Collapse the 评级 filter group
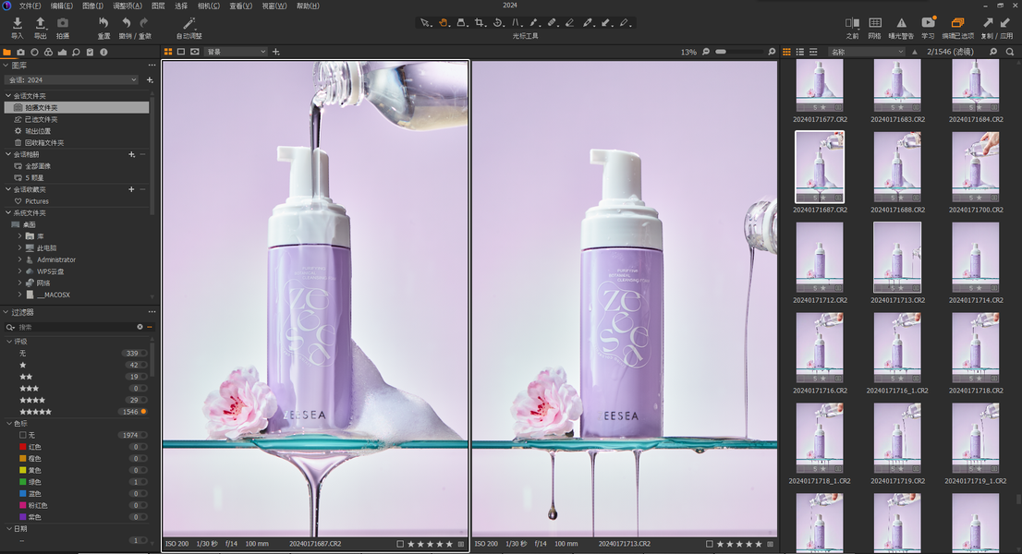This screenshot has height=554, width=1022. click(x=9, y=341)
